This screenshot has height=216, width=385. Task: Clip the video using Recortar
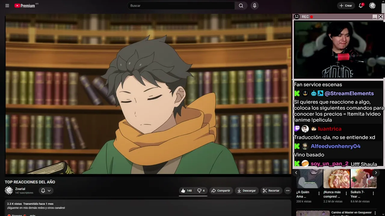(x=271, y=190)
